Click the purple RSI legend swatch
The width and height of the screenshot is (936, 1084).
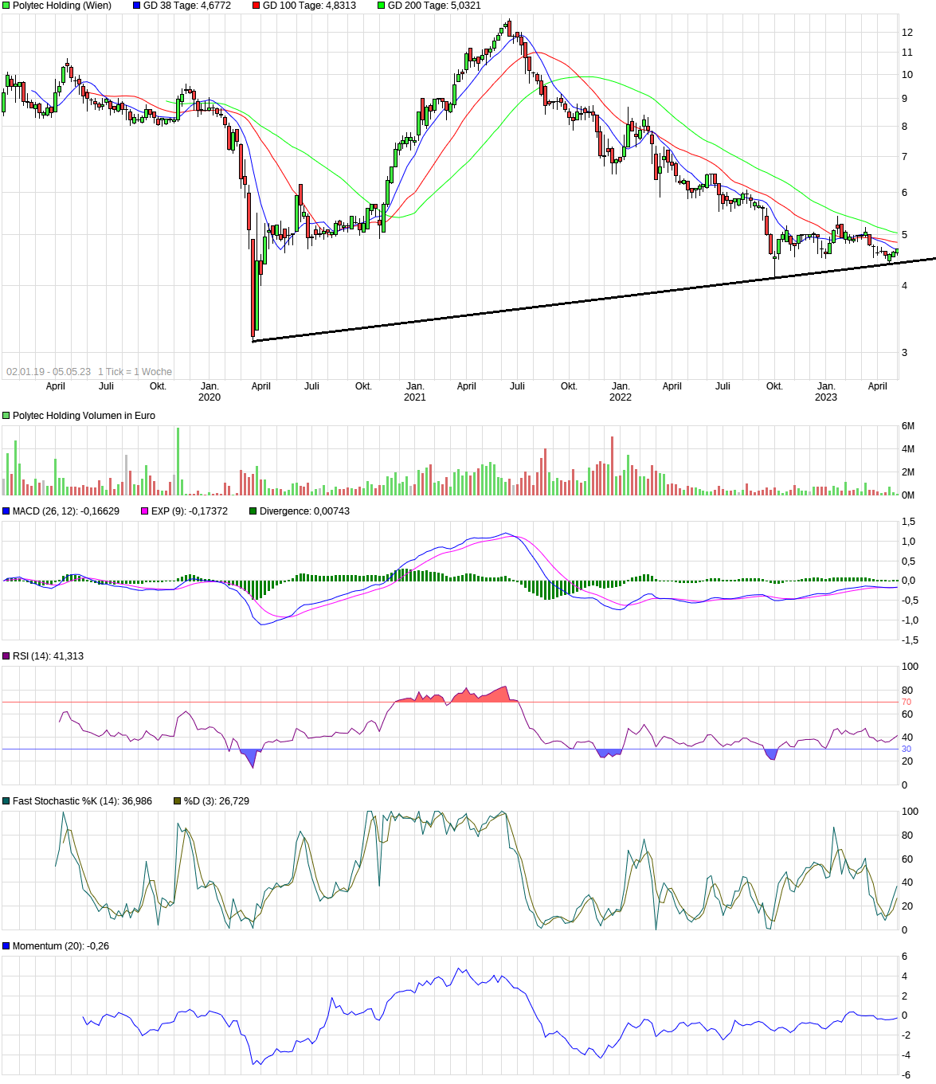[x=6, y=656]
